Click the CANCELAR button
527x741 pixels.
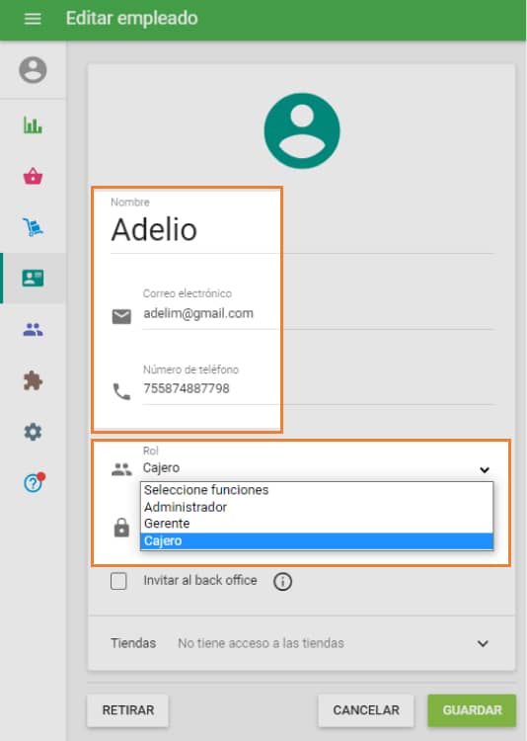(x=366, y=710)
